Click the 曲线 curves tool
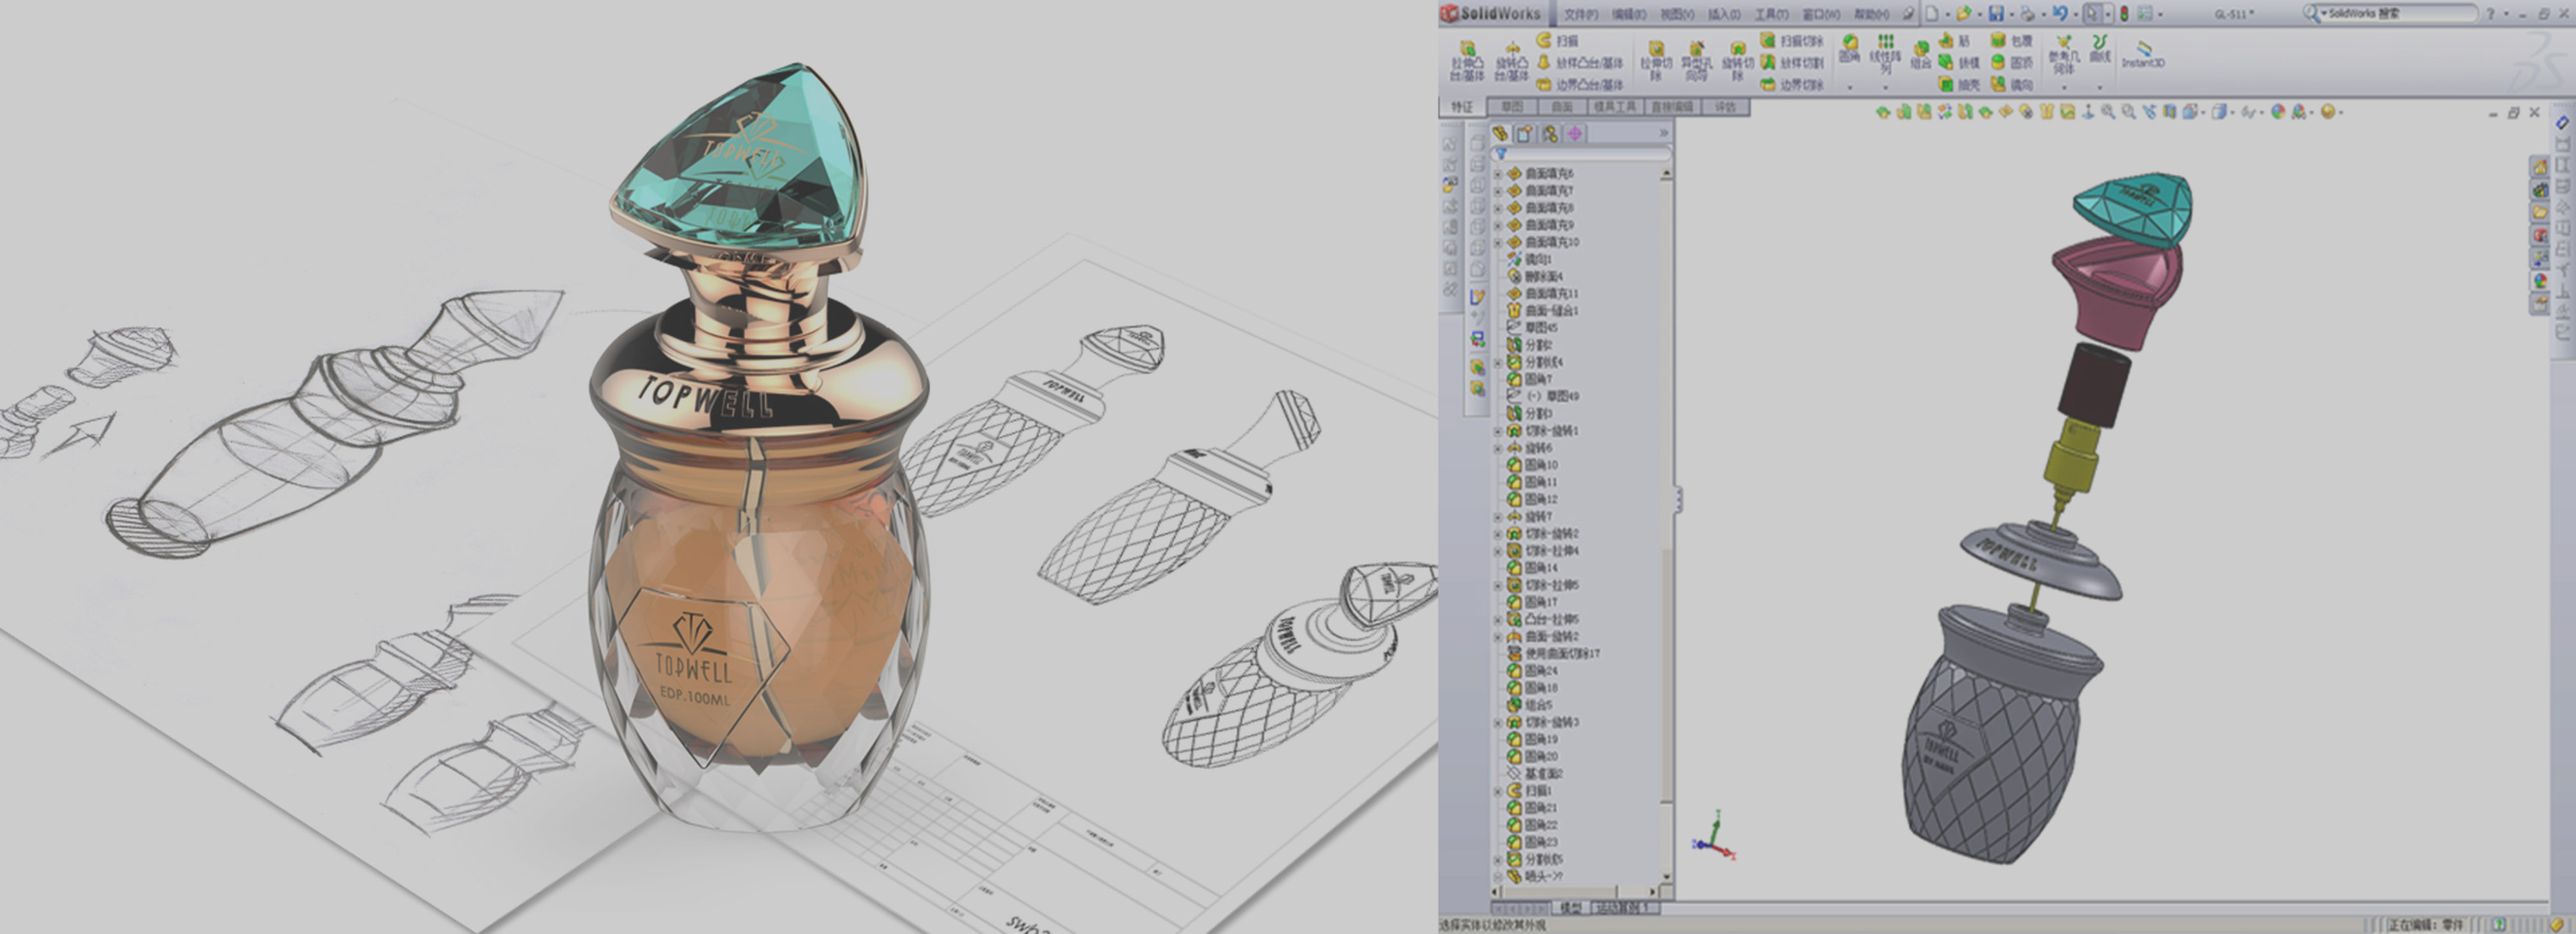Viewport: 2576px width, 934px height. coord(2100,48)
